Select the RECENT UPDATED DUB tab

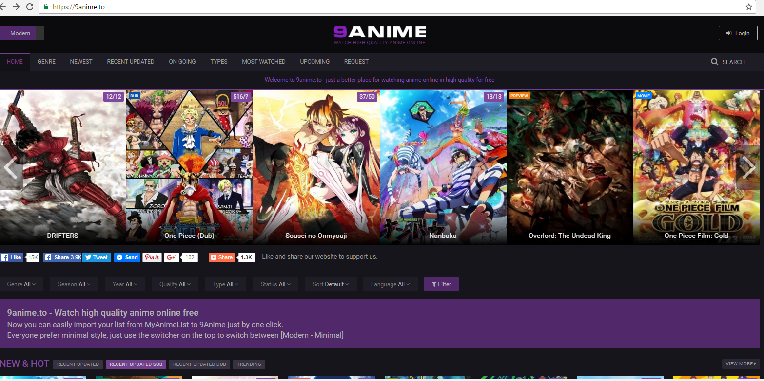point(199,364)
